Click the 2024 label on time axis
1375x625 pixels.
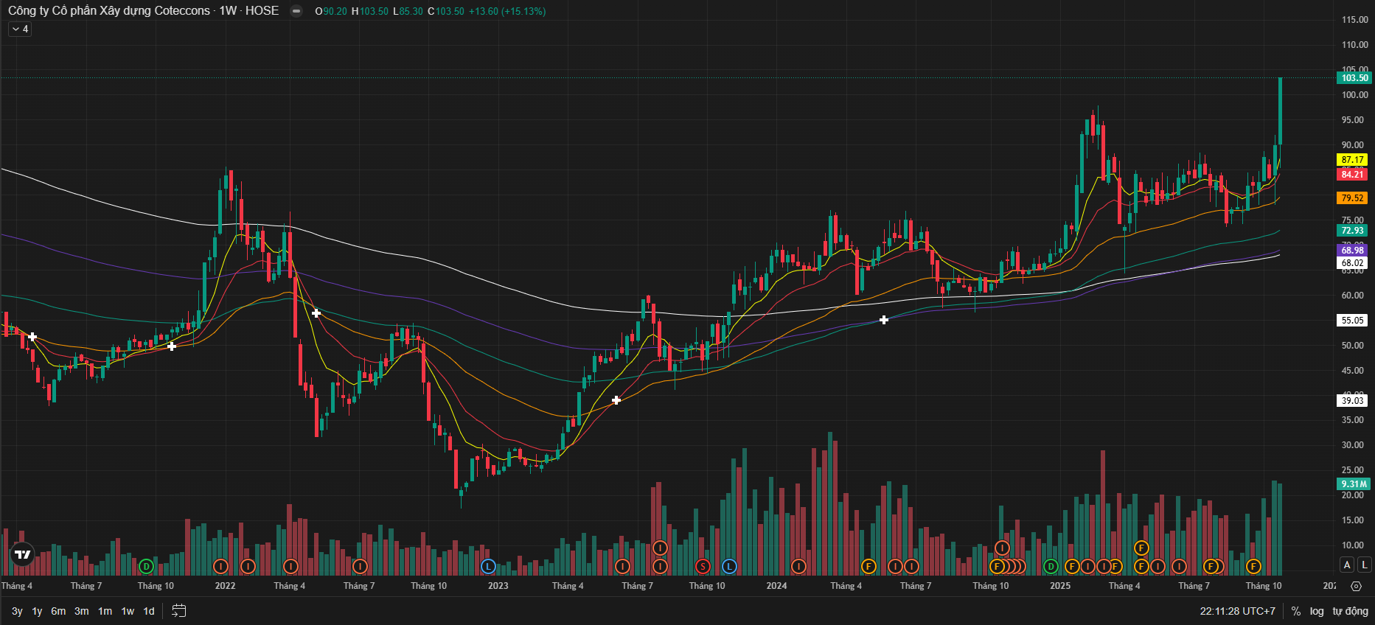coord(776,586)
